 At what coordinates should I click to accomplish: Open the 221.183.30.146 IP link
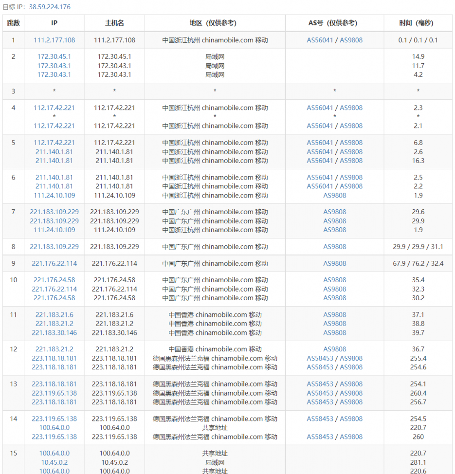tap(55, 332)
